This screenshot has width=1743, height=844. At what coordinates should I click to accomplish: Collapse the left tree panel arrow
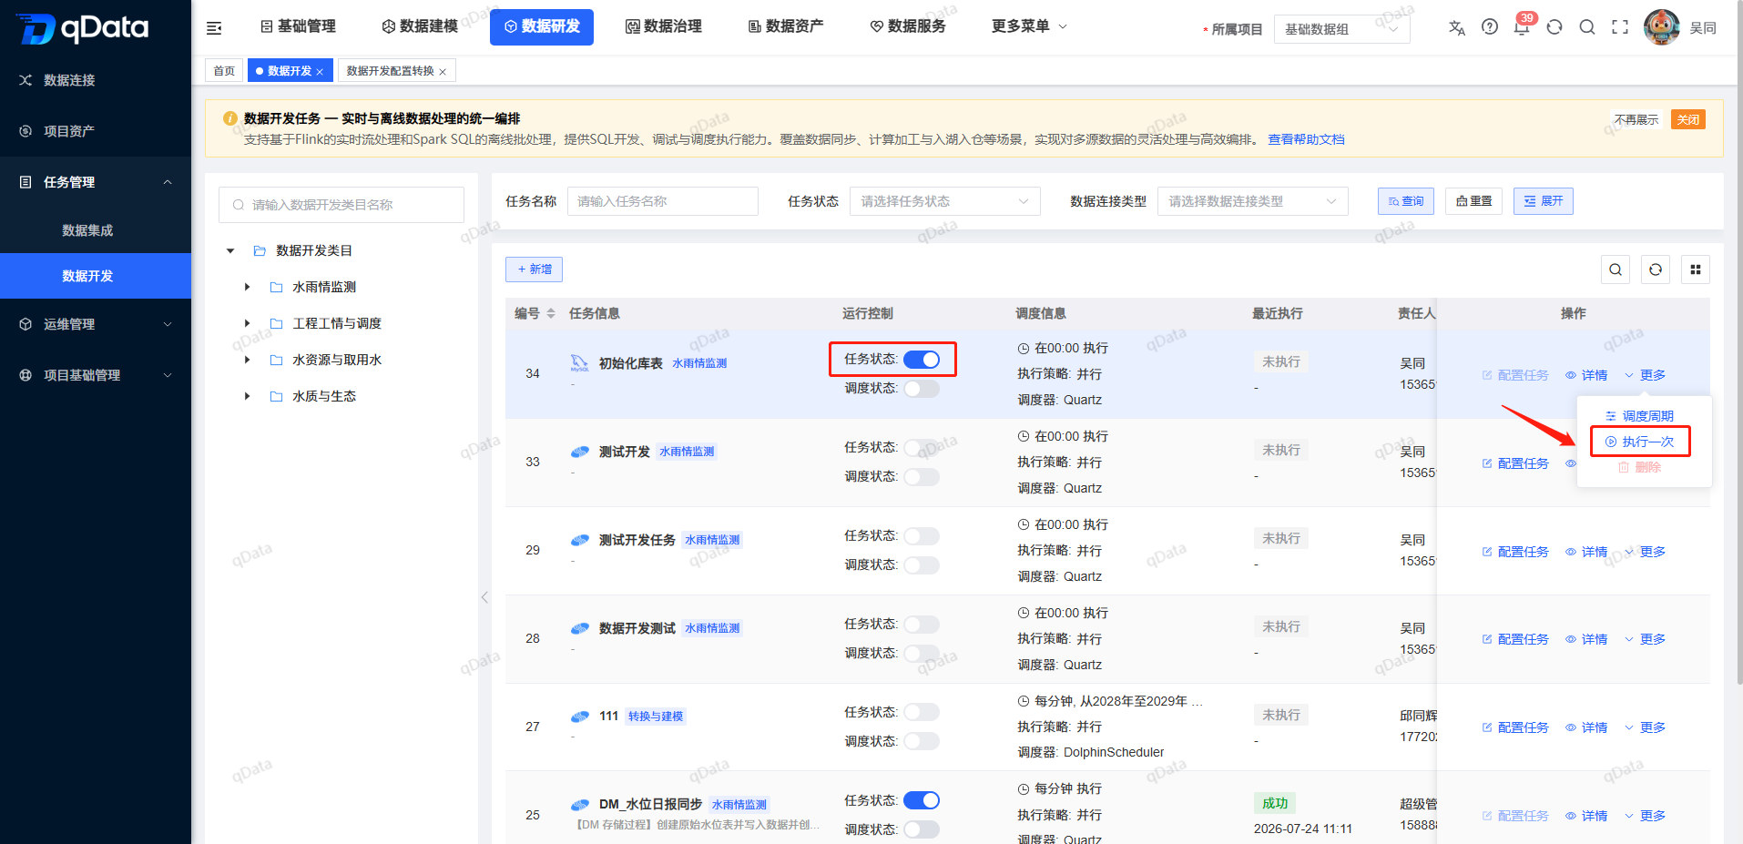484,597
